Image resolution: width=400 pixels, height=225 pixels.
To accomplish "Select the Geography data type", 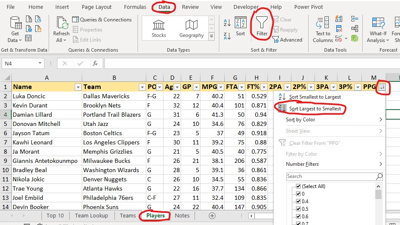I will pyautogui.click(x=191, y=29).
